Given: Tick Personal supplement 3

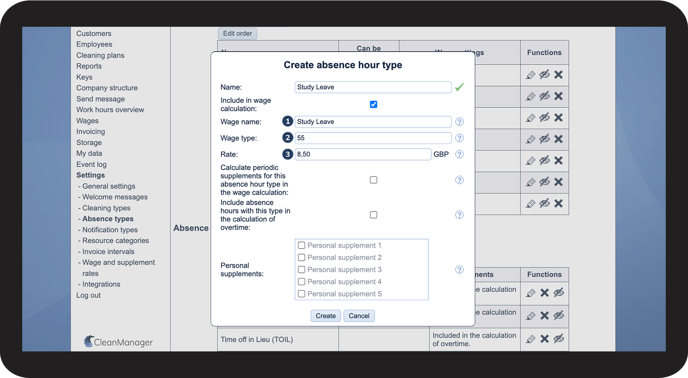Looking at the screenshot, I should (x=301, y=270).
